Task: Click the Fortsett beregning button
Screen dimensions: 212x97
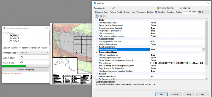Action: coord(25,70)
